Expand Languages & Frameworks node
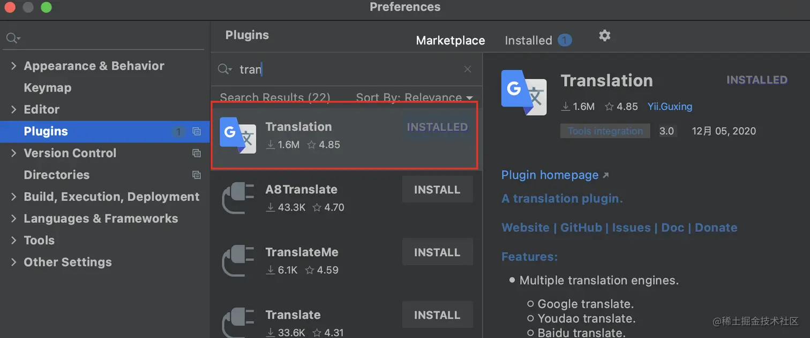This screenshot has height=338, width=810. coord(14,219)
